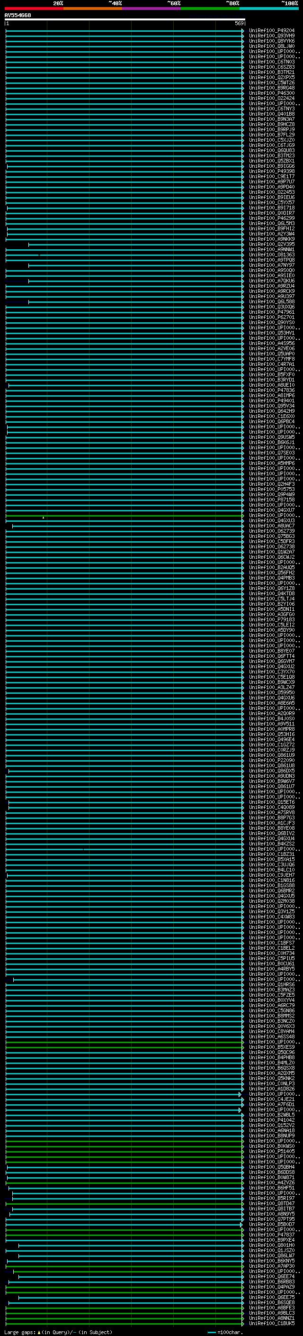Click hit label UniRef100_Q642H9
The height and width of the screenshot is (1336, 303).
coord(271,411)
